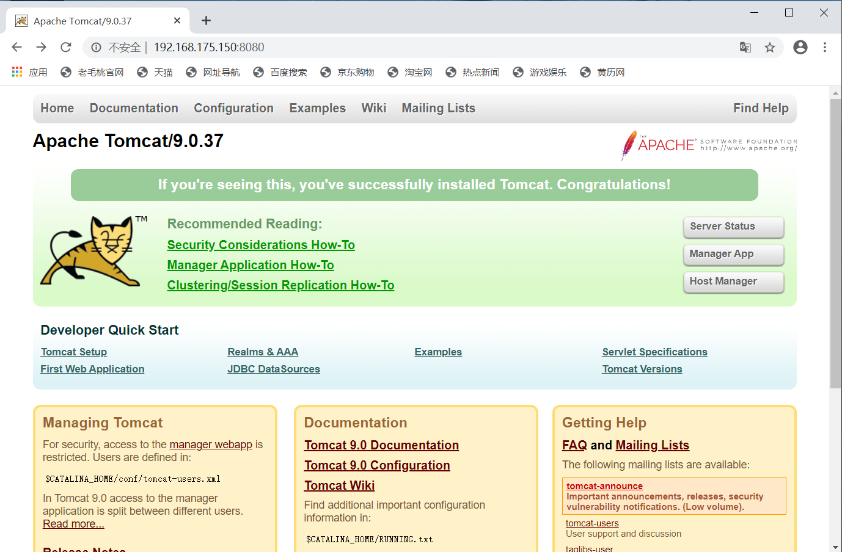Click the Server Status button
This screenshot has height=552, width=842.
click(733, 227)
